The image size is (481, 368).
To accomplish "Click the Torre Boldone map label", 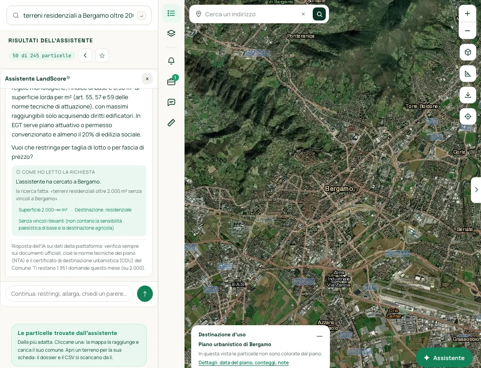I will [x=421, y=106].
